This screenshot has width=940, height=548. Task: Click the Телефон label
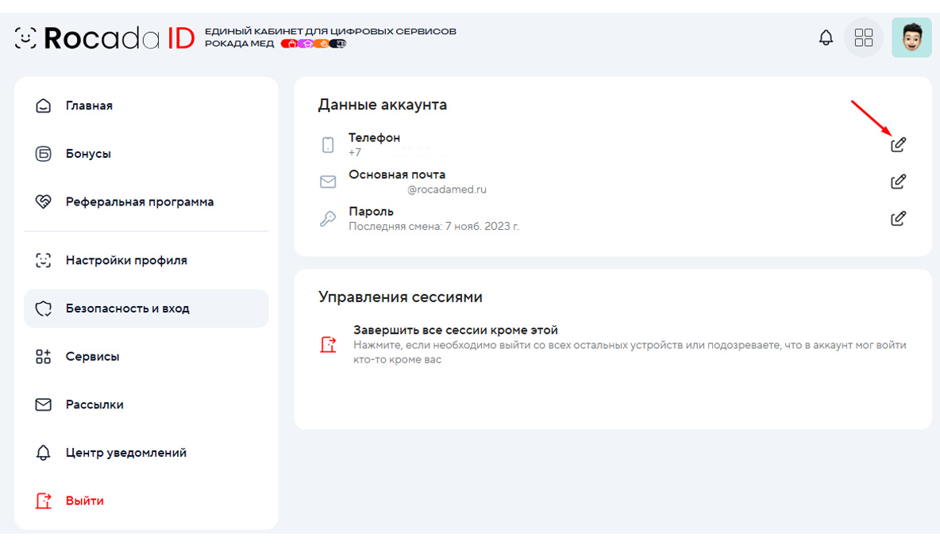[374, 138]
